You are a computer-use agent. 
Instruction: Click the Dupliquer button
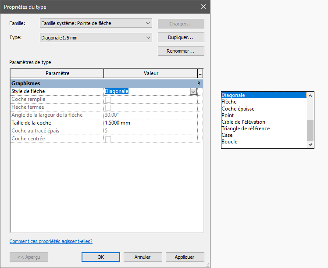click(x=181, y=38)
